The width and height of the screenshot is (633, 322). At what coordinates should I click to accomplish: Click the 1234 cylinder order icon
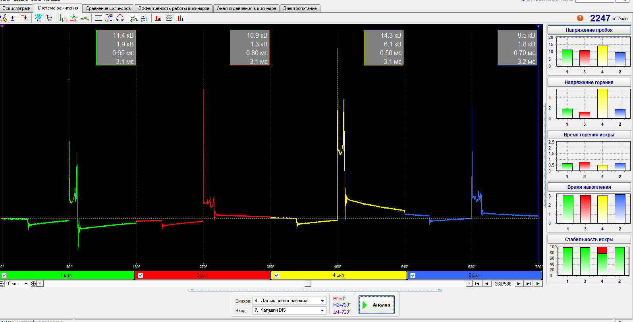tap(49, 18)
